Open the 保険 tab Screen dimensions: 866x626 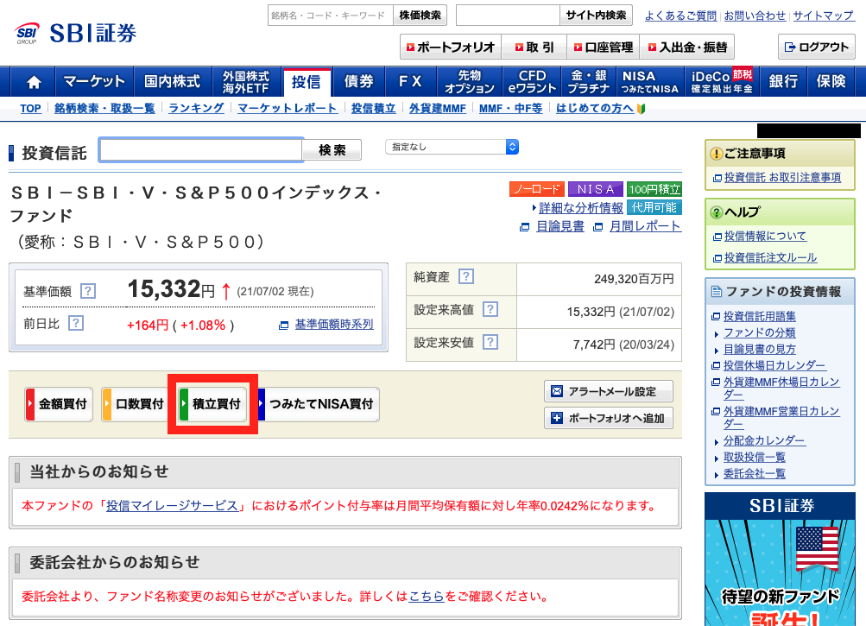pos(831,82)
